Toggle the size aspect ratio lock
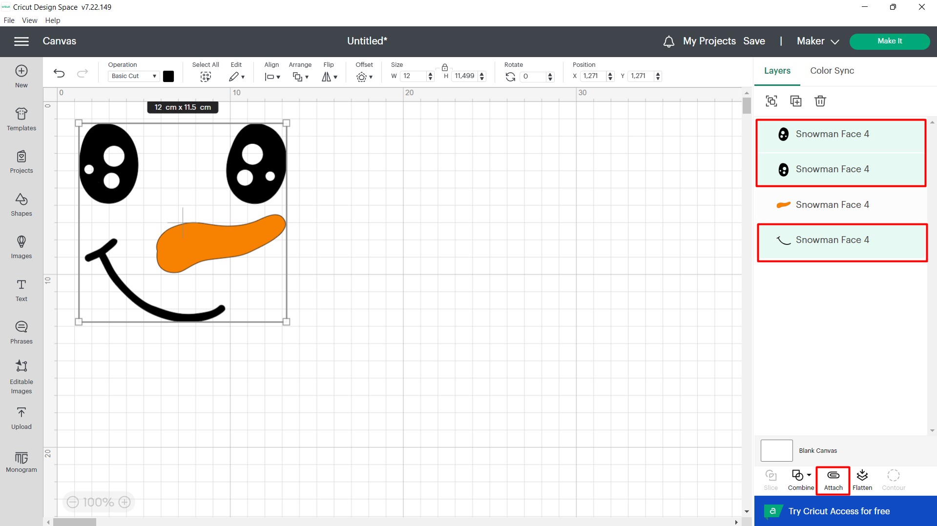 (444, 67)
